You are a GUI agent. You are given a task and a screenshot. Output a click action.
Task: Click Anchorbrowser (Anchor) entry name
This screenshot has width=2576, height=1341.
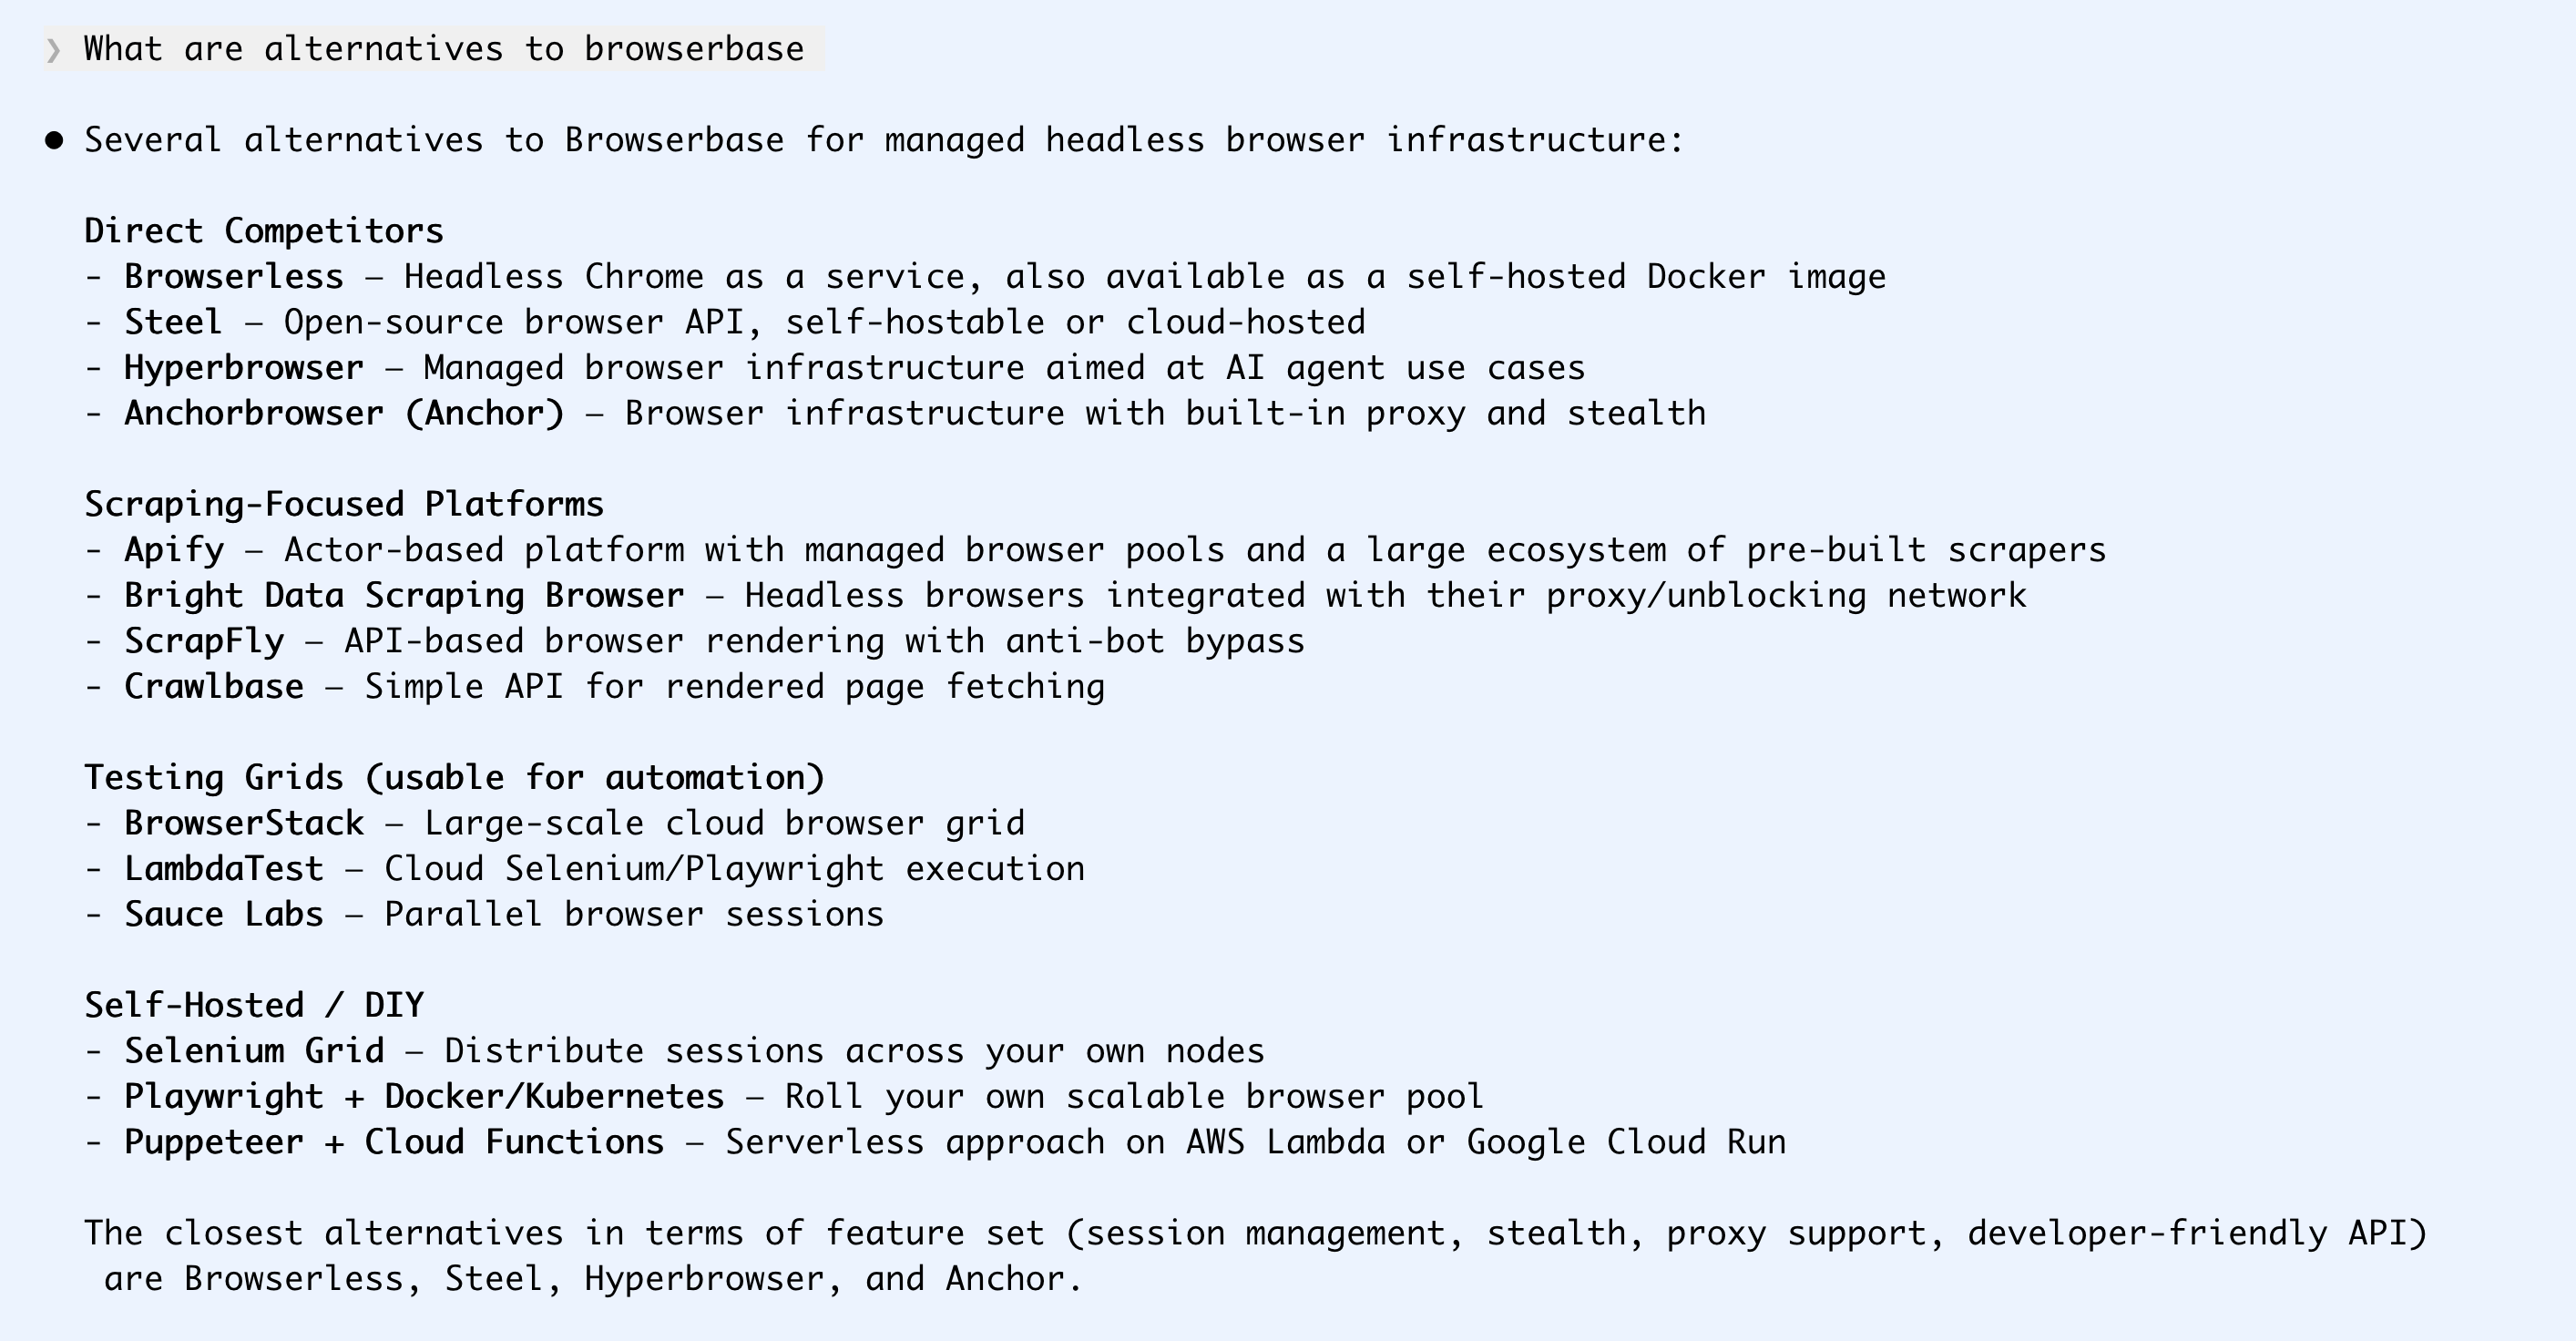(x=344, y=414)
